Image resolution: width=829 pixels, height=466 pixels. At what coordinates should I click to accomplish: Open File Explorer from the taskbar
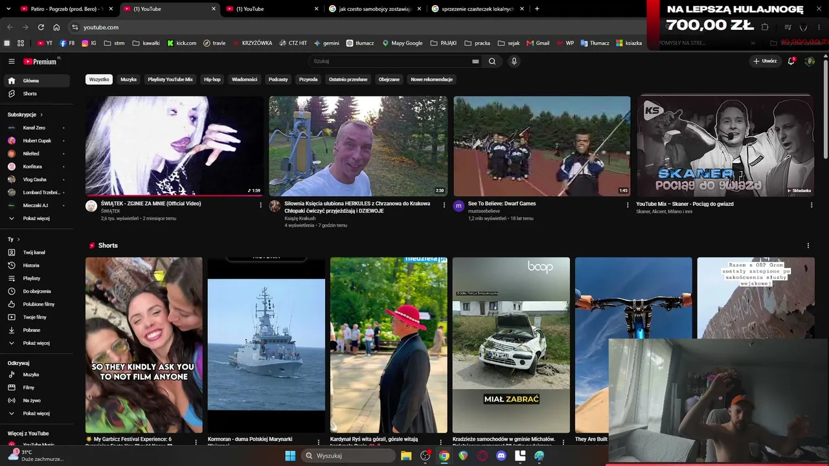406,456
